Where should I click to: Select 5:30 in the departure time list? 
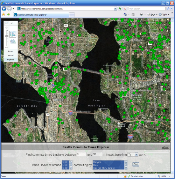click(x=65, y=165)
